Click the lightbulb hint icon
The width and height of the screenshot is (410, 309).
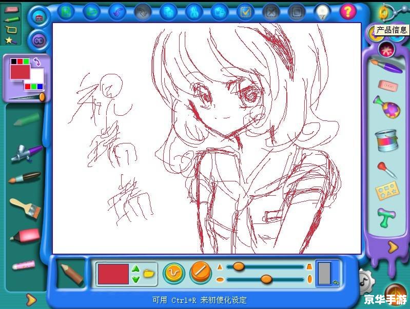(x=322, y=12)
